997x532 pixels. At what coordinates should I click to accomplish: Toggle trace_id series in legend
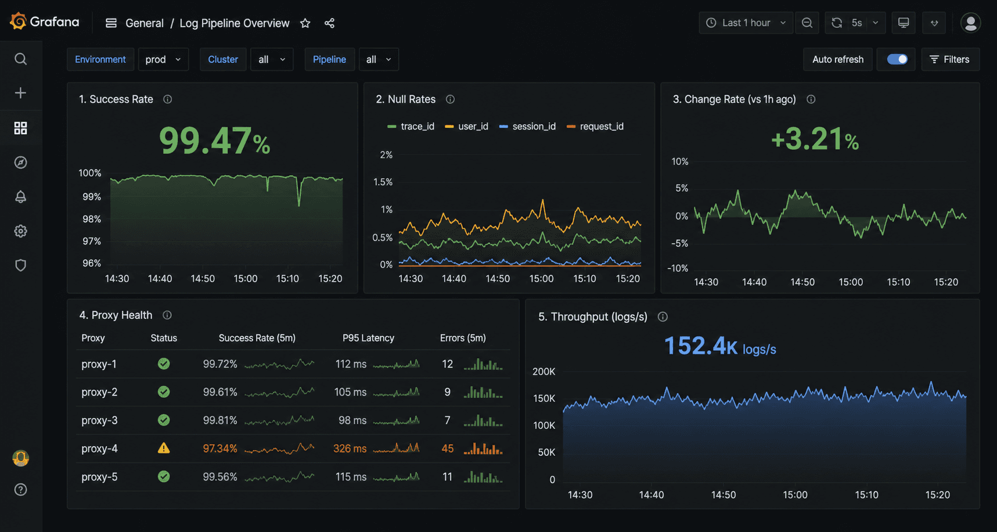[x=411, y=126]
